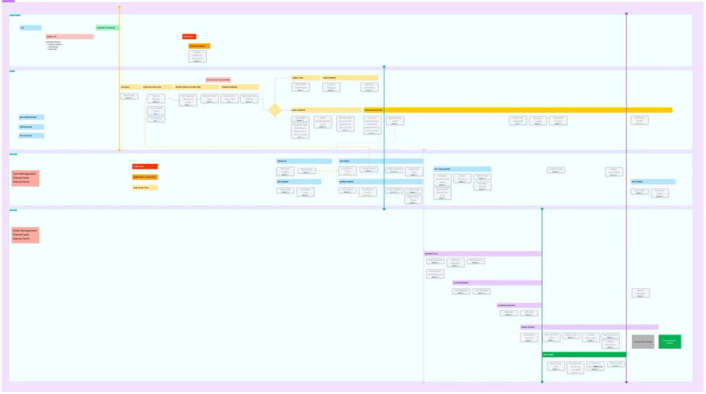Select the green Card Activated by Recipient box
The width and height of the screenshot is (706, 394).
click(670, 342)
